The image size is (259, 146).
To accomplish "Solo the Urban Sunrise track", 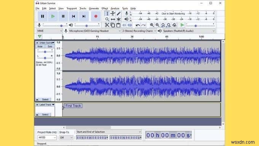I will (x=50, y=47).
